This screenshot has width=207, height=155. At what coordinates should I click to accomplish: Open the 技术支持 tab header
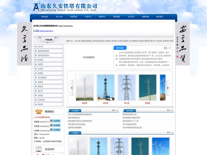(x=130, y=111)
